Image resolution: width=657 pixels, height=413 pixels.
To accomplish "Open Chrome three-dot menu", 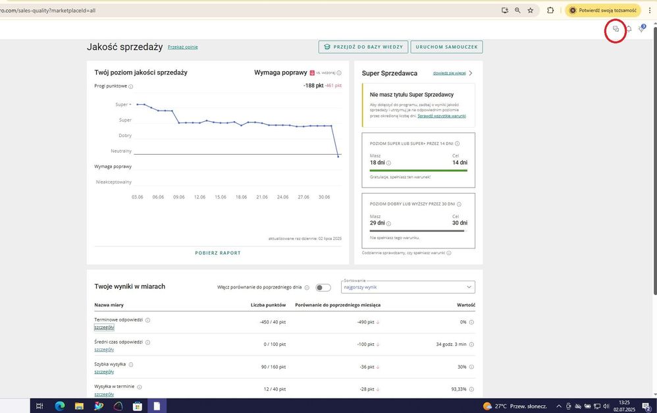I will 650,11.
